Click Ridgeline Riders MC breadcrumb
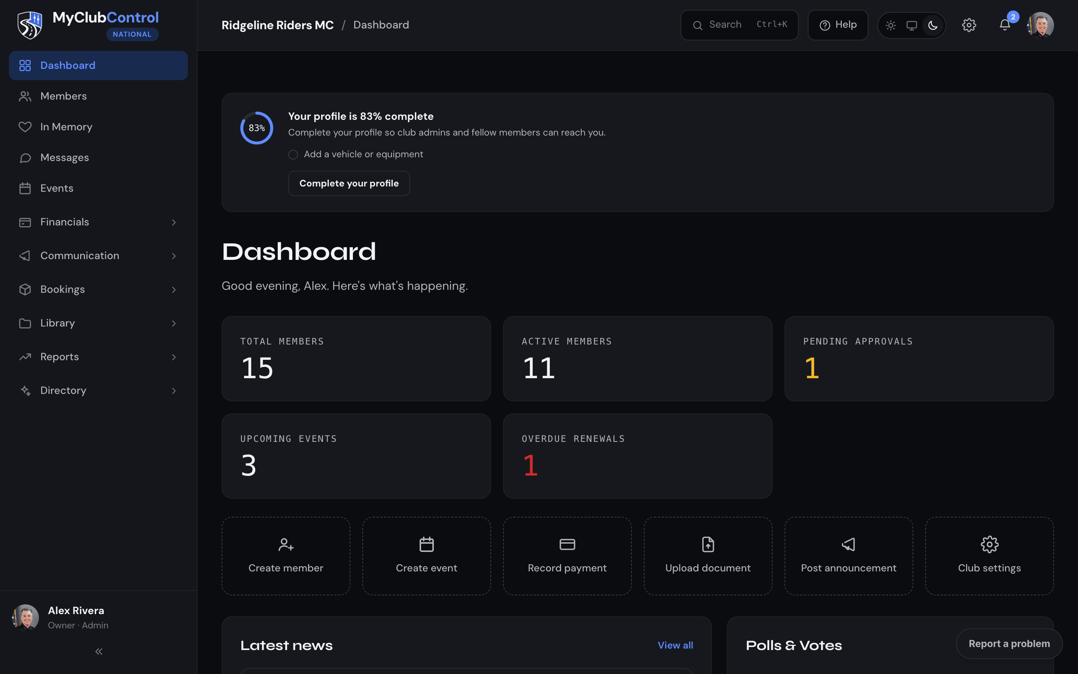This screenshot has width=1078, height=674. click(277, 25)
